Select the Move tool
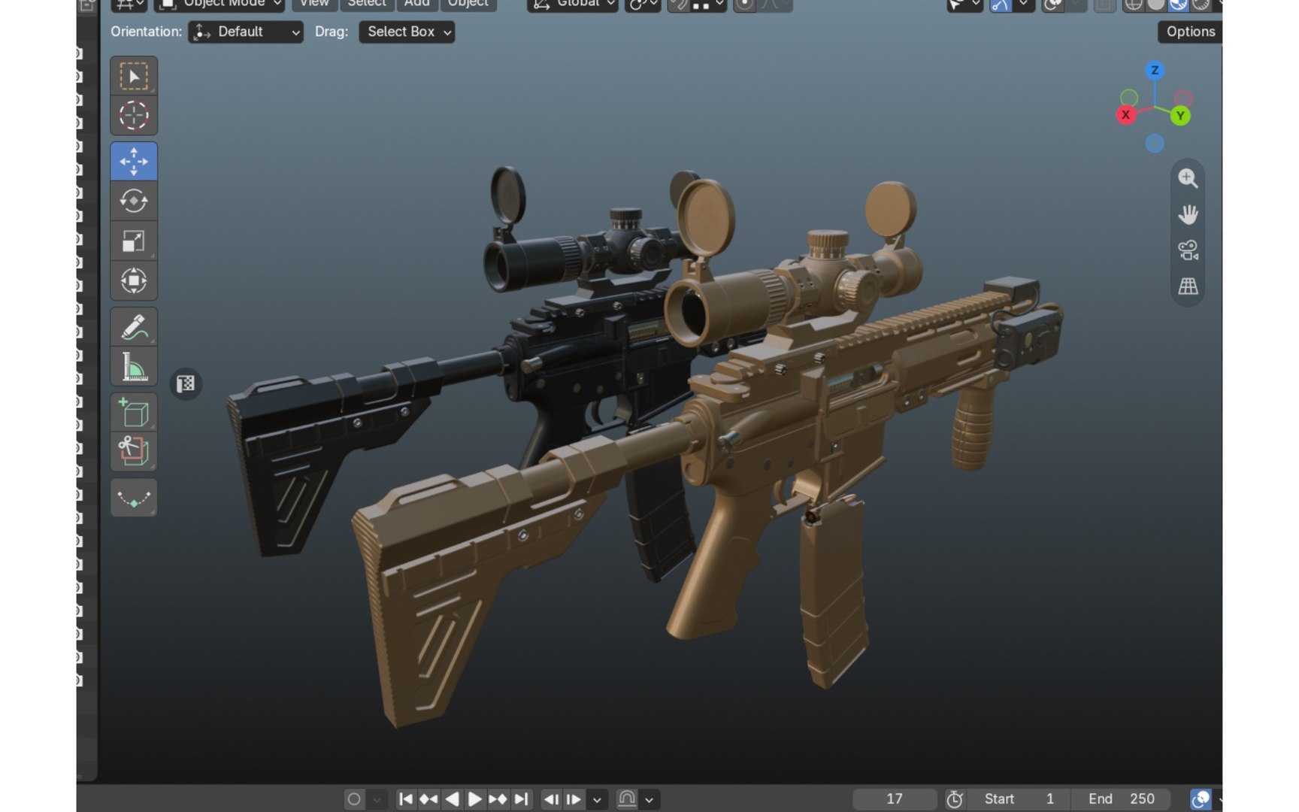1299x812 pixels. 134,161
